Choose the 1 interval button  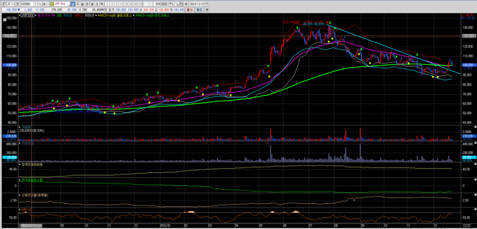point(107,4)
